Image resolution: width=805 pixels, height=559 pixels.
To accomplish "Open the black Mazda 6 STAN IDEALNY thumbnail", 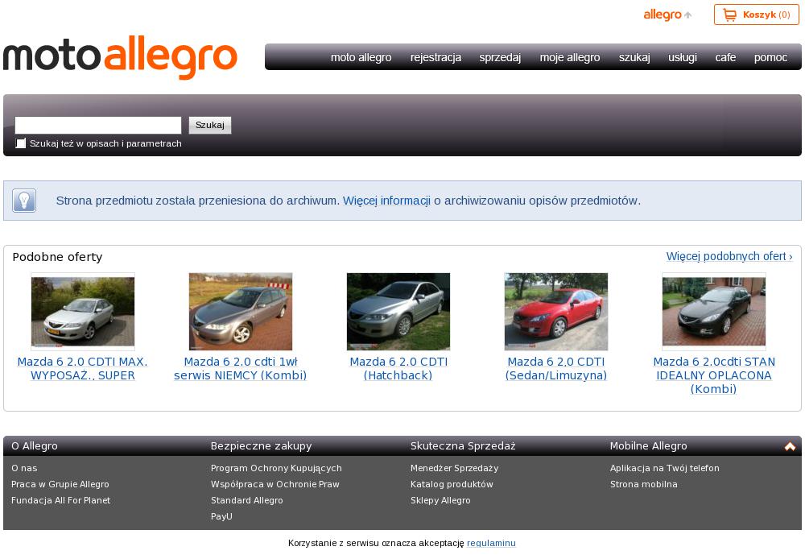I will click(x=714, y=311).
